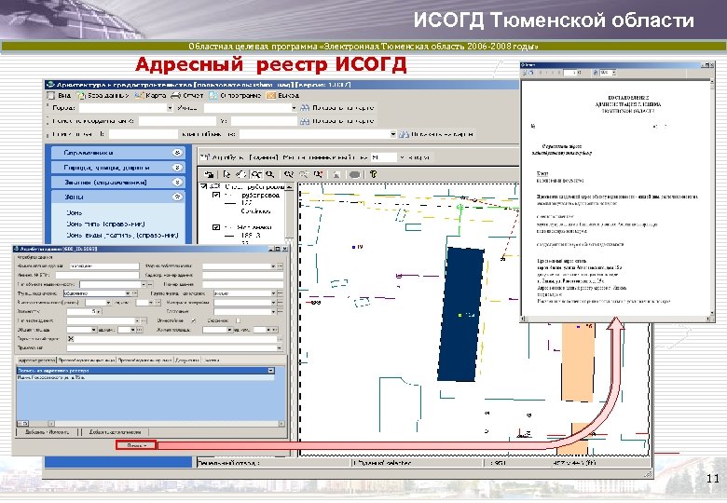The height and width of the screenshot is (503, 727).
Task: Click the active pressed zoom tool icon
Action: tap(256, 174)
